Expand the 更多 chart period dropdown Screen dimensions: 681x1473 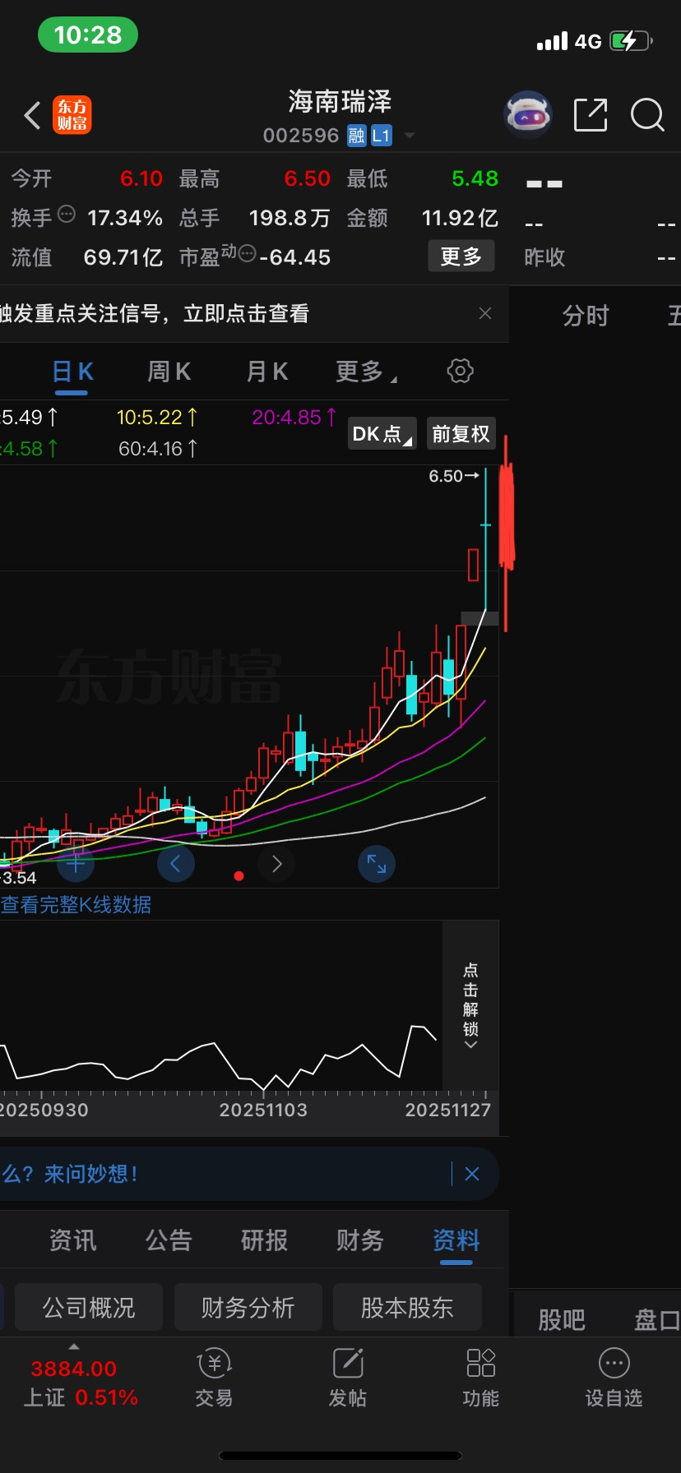366,372
